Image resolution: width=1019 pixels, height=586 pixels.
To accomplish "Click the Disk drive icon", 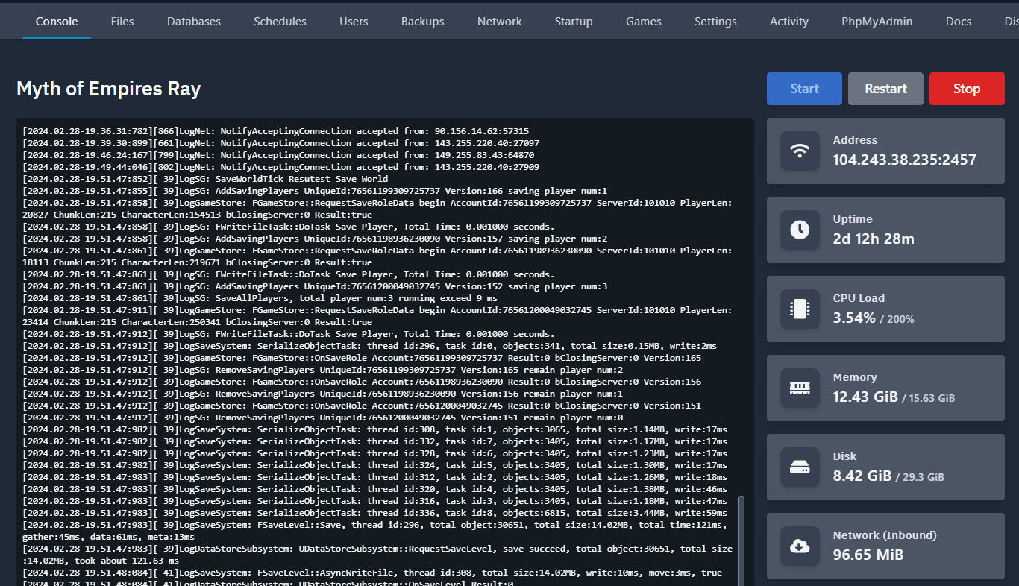I will 800,467.
